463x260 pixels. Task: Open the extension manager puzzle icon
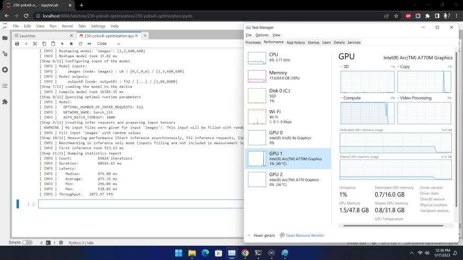pos(5,101)
